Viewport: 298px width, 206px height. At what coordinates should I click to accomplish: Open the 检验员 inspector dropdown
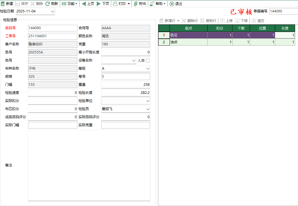[x=147, y=109]
